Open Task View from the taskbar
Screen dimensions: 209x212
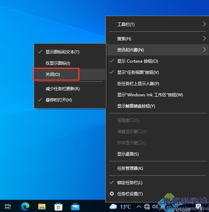[8, 206]
